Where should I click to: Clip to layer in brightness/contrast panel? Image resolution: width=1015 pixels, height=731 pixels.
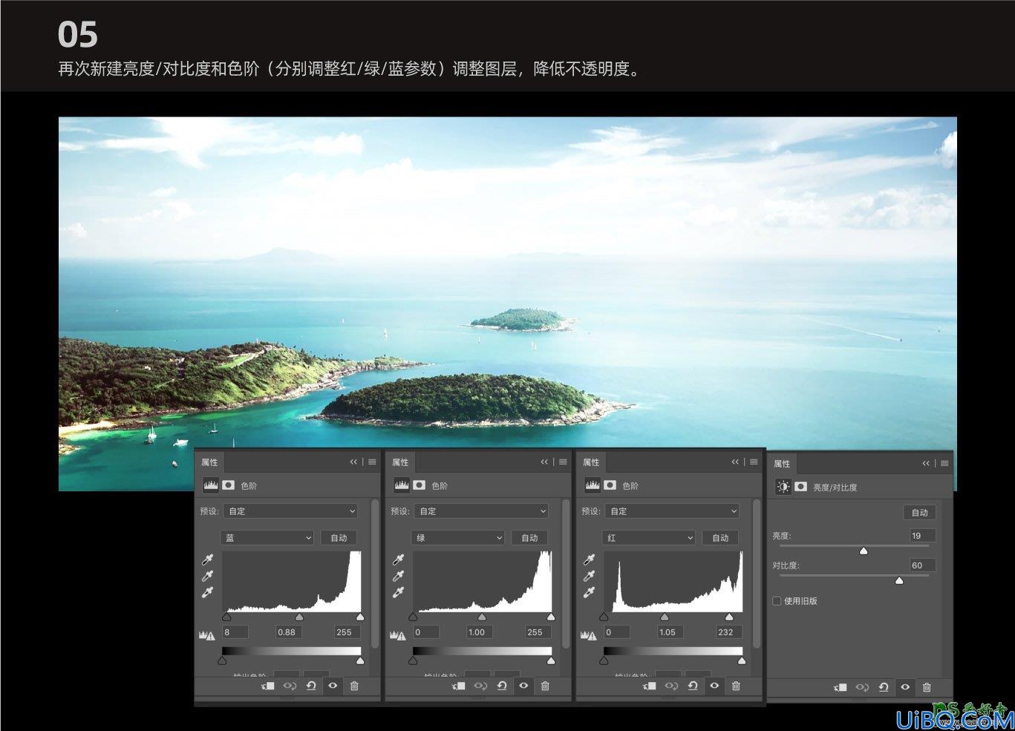[841, 688]
